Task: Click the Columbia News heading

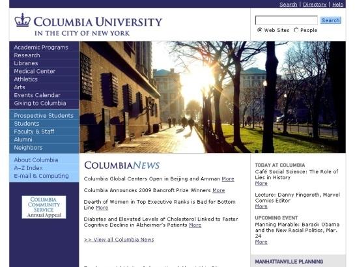Action: pos(122,165)
